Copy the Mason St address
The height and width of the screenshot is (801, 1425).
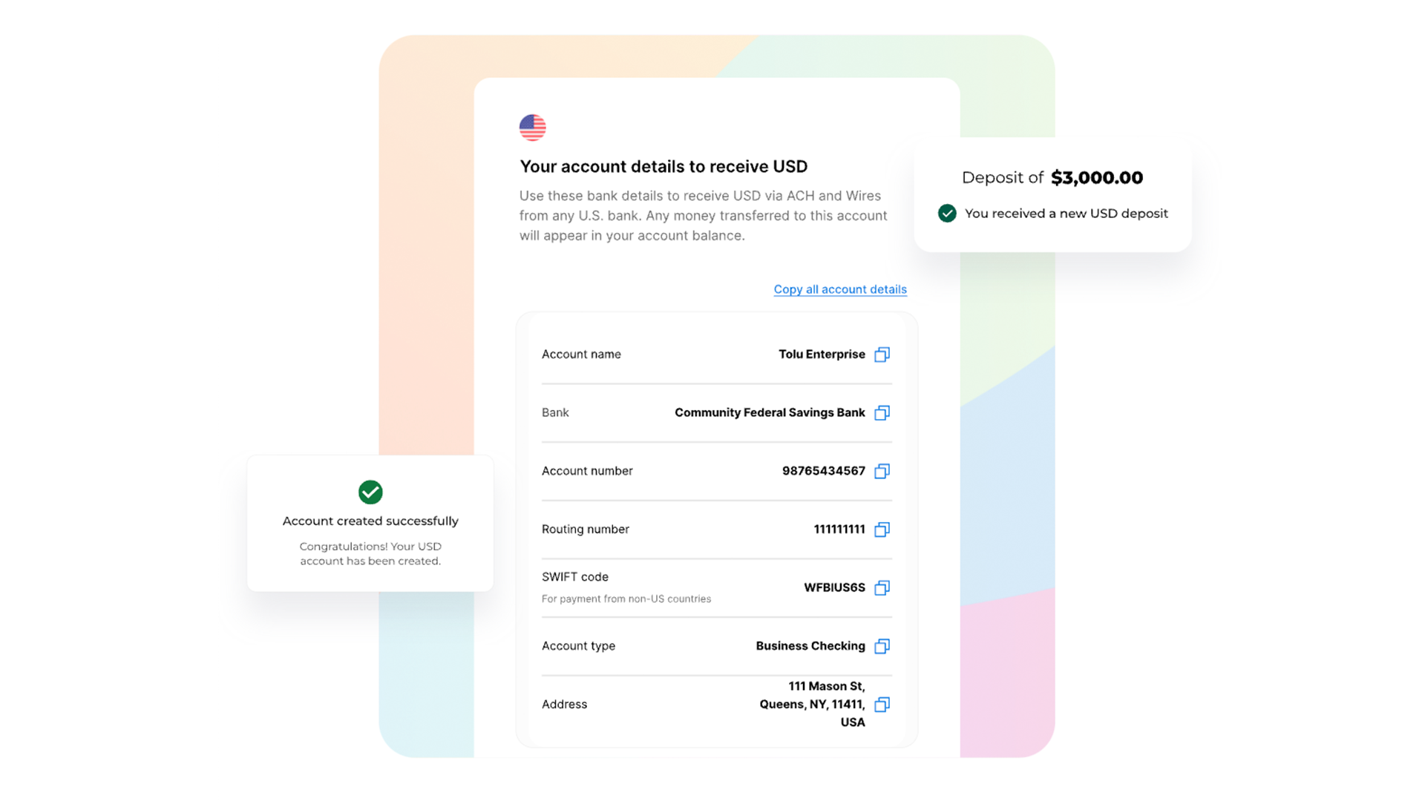pyautogui.click(x=882, y=705)
